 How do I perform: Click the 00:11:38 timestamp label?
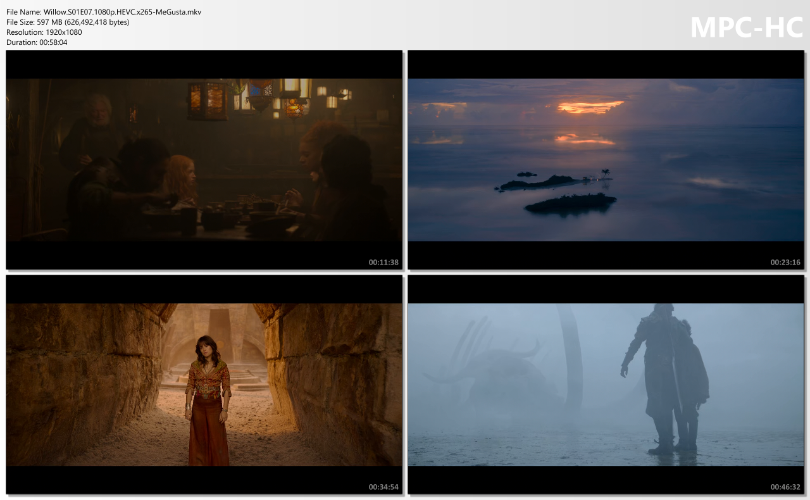click(x=383, y=262)
